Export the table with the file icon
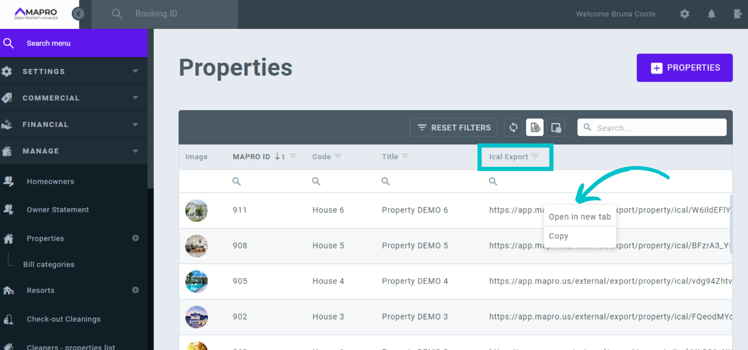Screen dimensions: 748x350 [x=535, y=128]
